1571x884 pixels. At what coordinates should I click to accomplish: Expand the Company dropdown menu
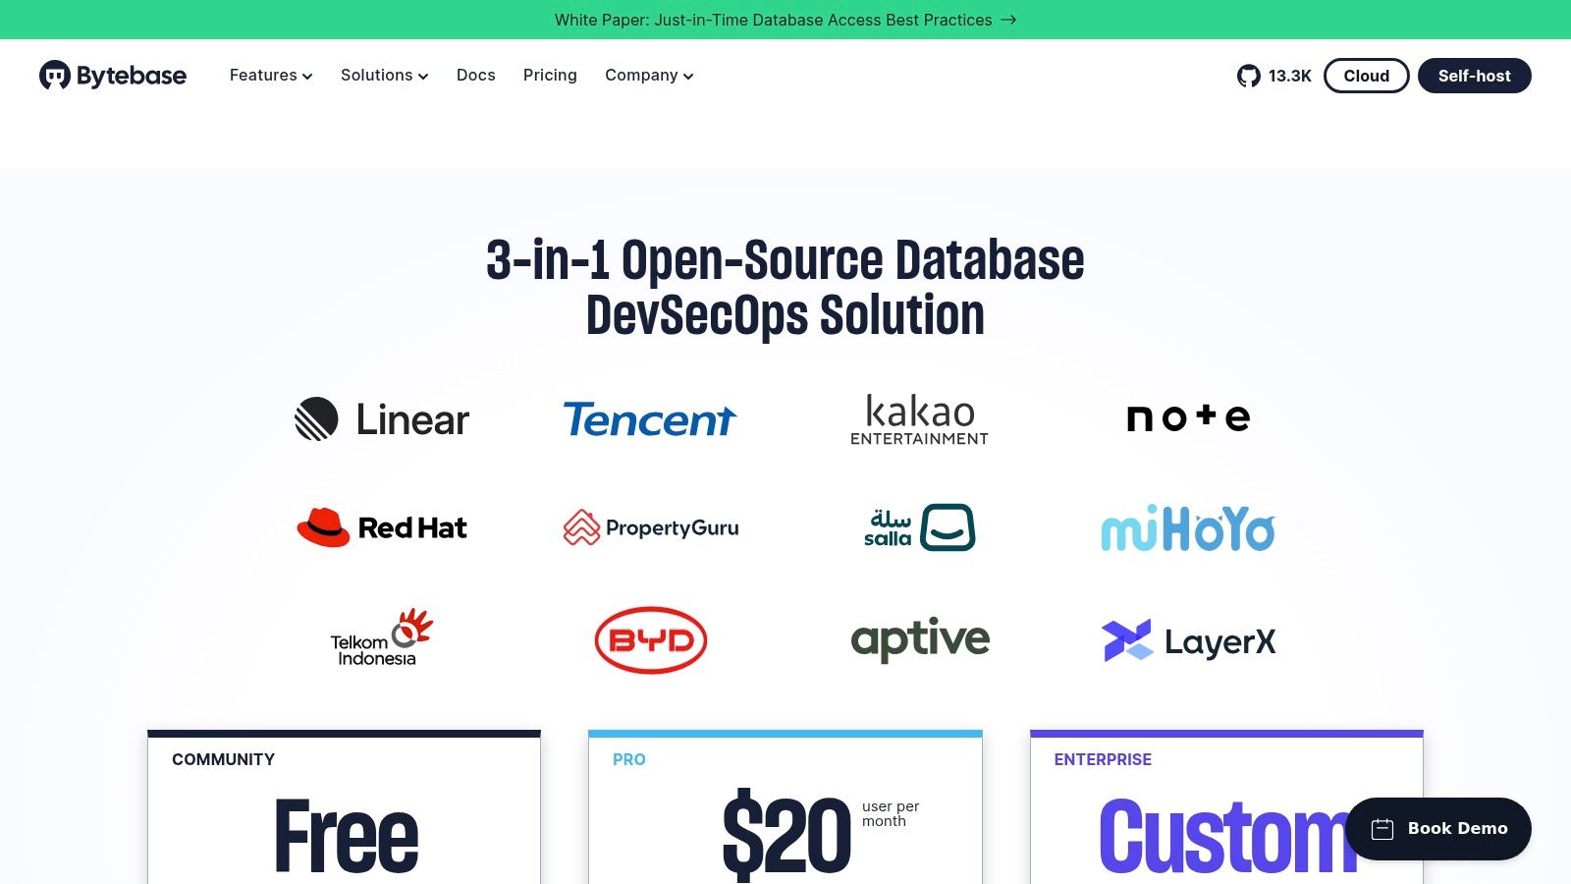tap(647, 76)
